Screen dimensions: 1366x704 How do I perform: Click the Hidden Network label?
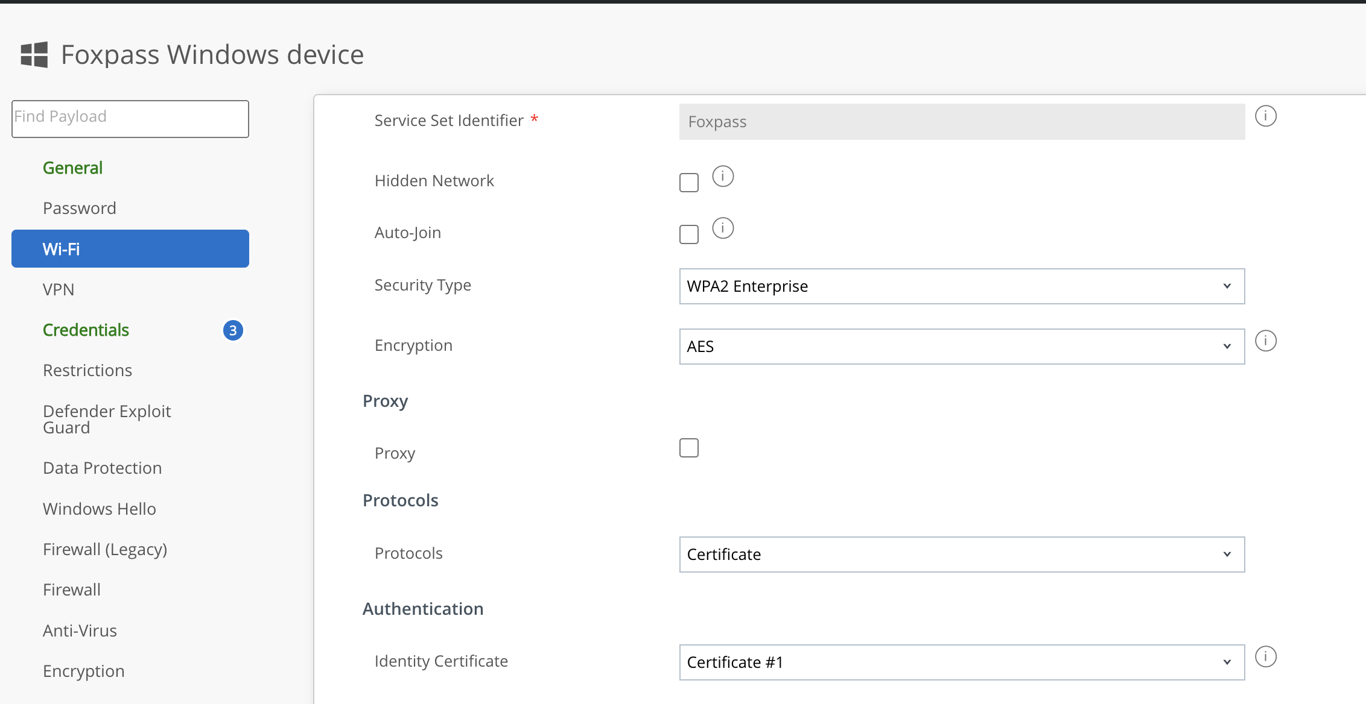[x=434, y=181]
